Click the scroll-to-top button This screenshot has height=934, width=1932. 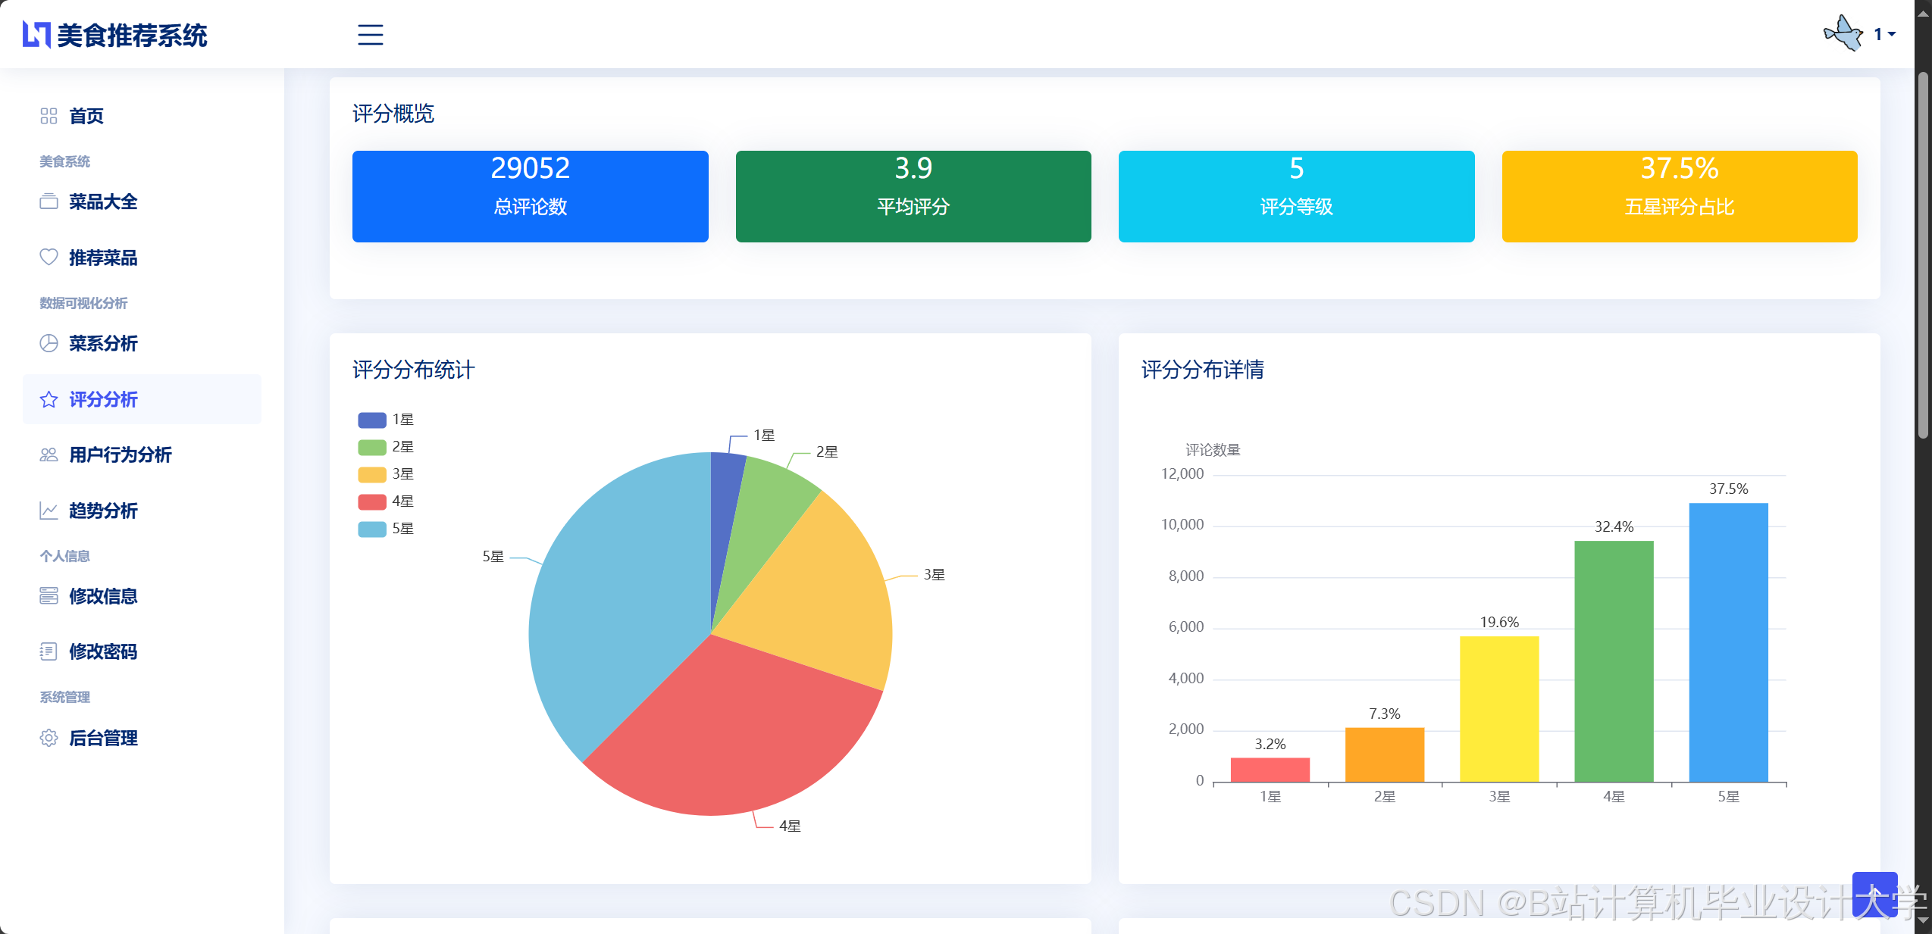click(x=1874, y=894)
